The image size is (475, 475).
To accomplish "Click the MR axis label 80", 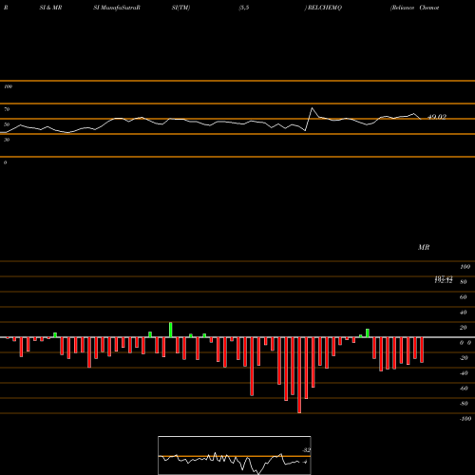I will pos(464,282).
